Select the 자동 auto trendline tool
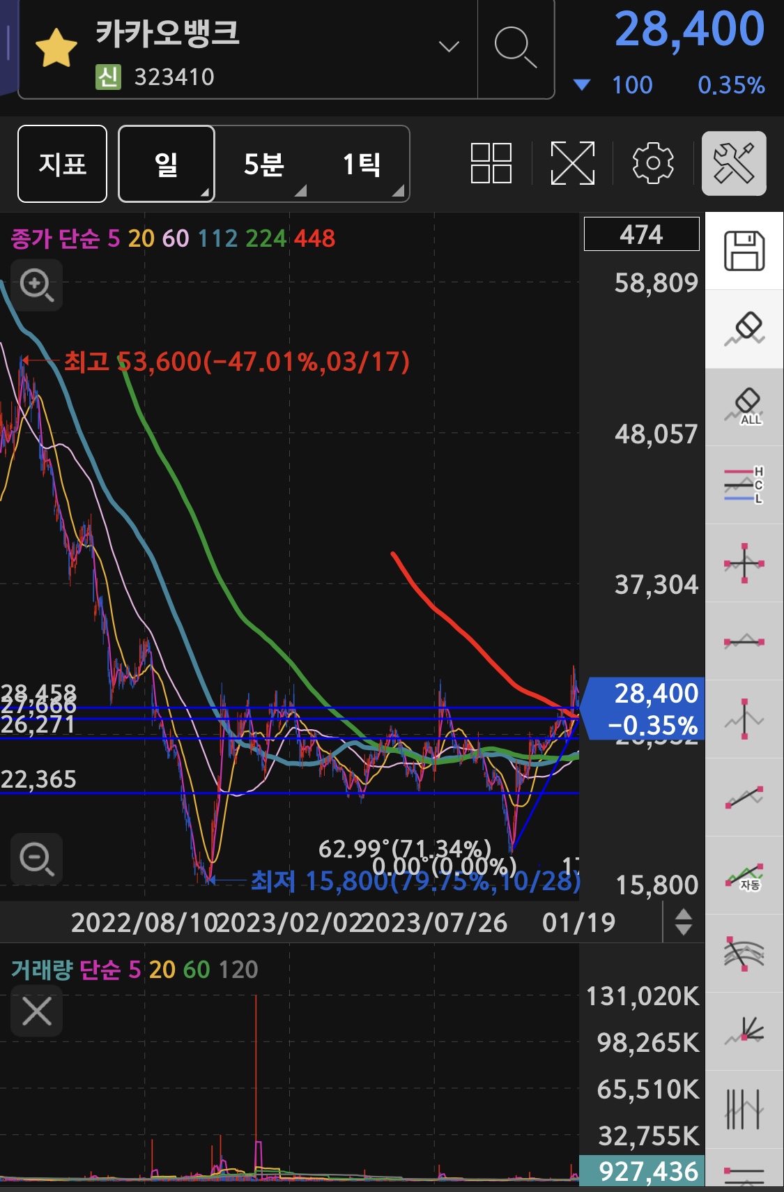 [744, 876]
